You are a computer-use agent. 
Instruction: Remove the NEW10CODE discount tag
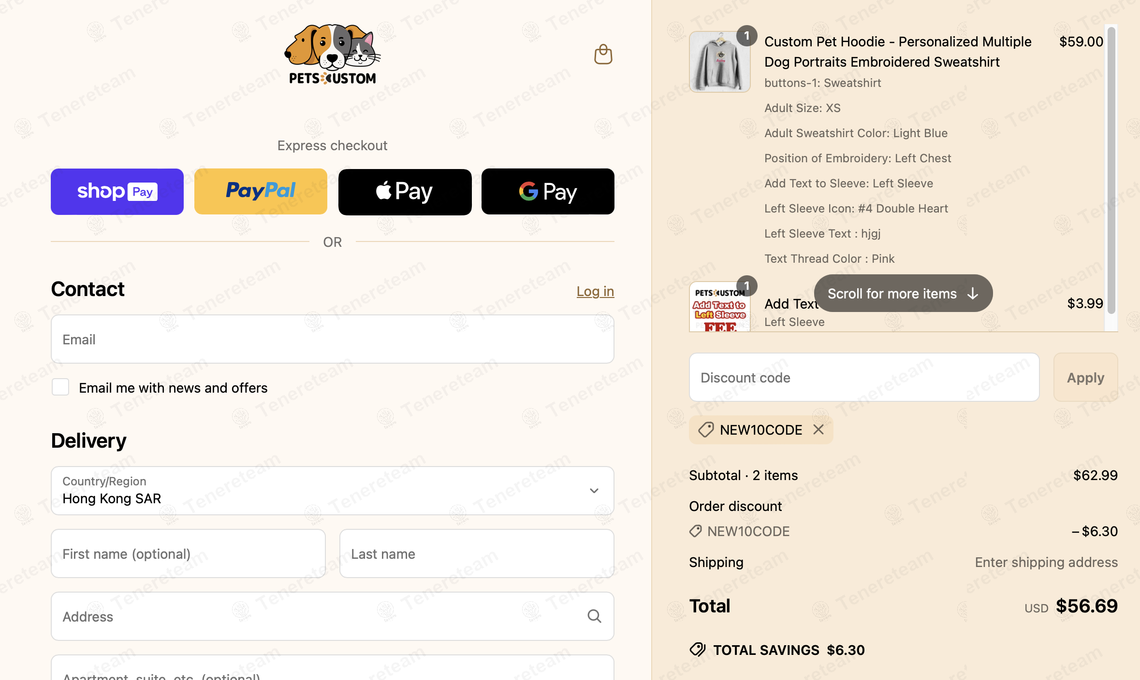[x=818, y=429]
